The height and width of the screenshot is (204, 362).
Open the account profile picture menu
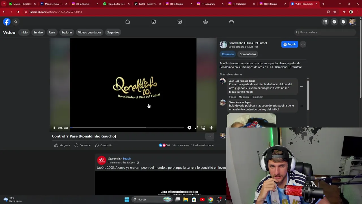[x=352, y=22]
